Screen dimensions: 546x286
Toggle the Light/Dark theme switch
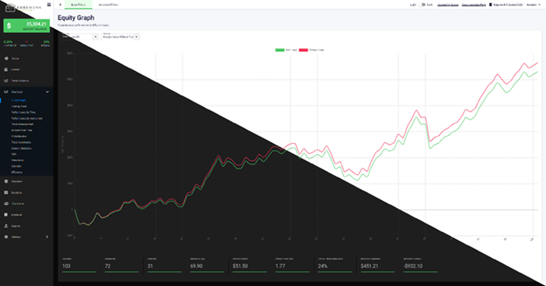(x=422, y=5)
